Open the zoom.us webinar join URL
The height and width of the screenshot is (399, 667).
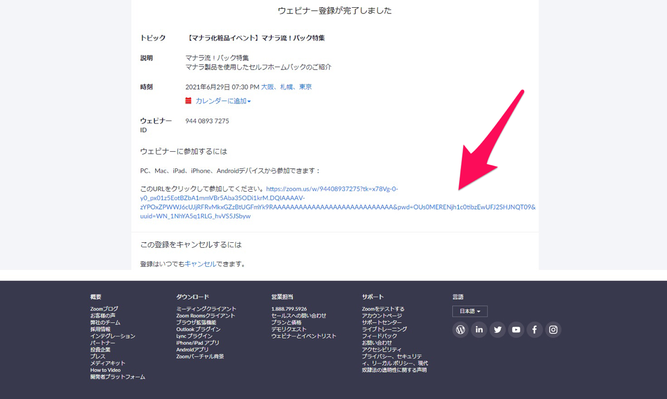point(338,202)
